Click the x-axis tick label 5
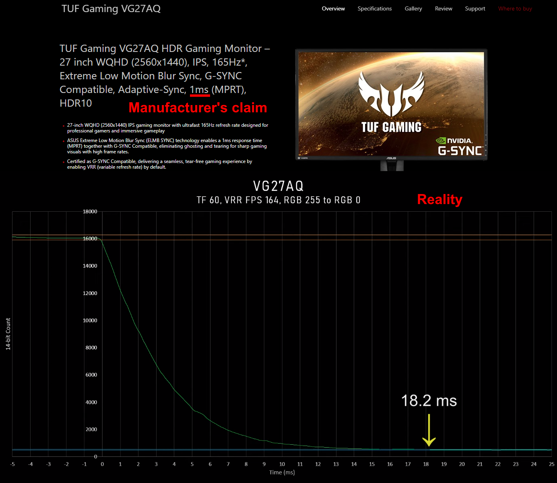 pyautogui.click(x=192, y=464)
